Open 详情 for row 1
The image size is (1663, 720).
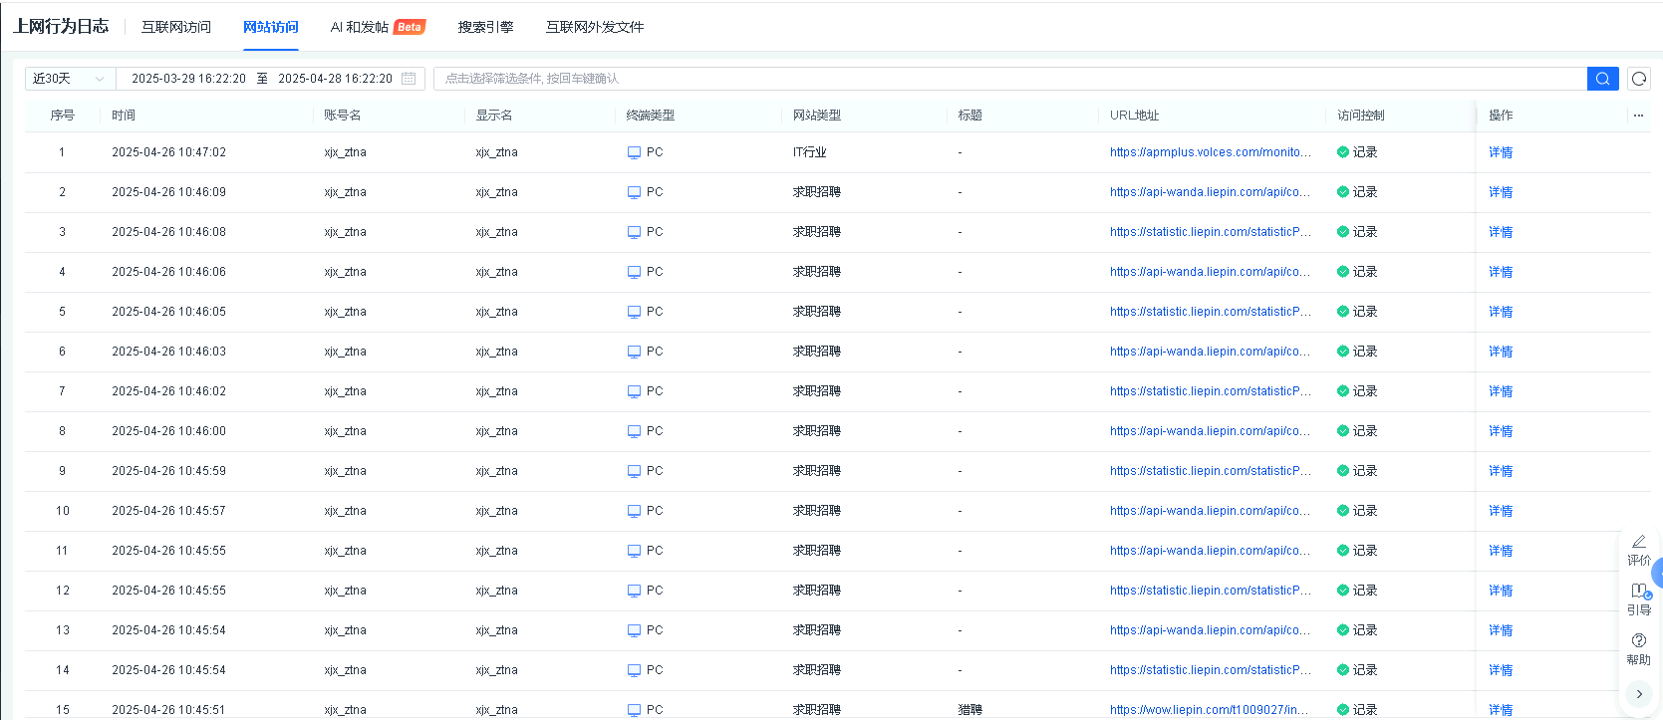(x=1500, y=152)
